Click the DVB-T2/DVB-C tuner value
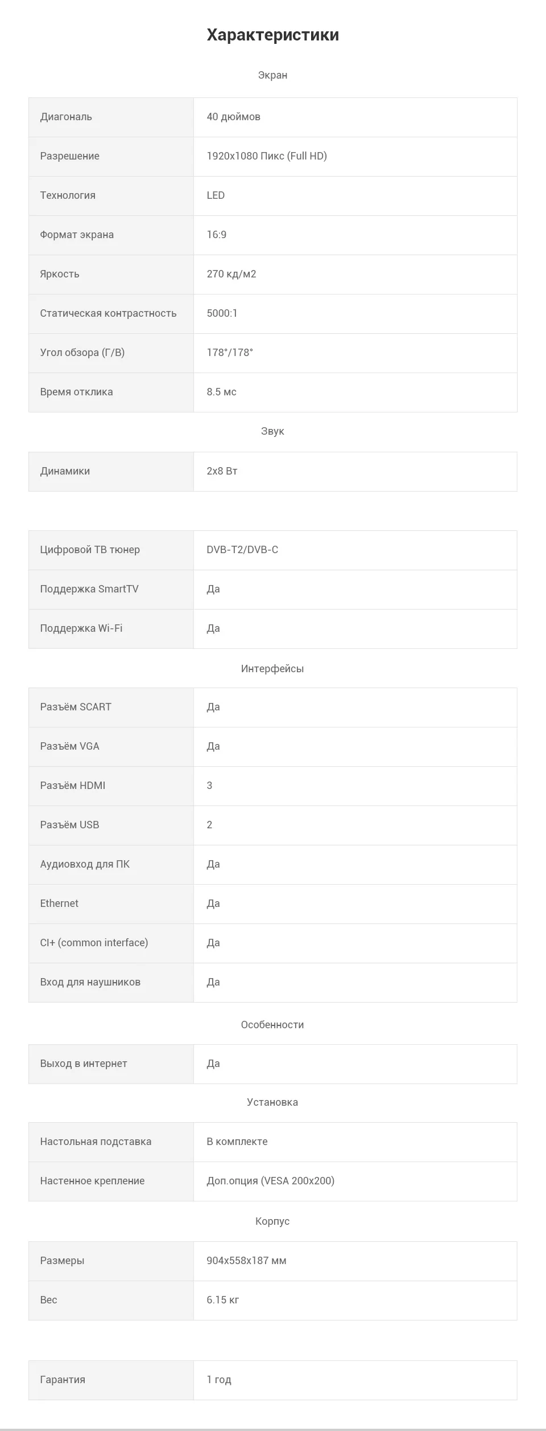The height and width of the screenshot is (1431, 546). point(242,550)
